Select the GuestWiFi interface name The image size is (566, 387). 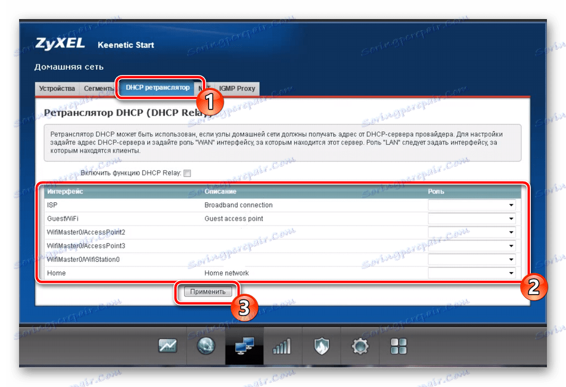click(63, 219)
